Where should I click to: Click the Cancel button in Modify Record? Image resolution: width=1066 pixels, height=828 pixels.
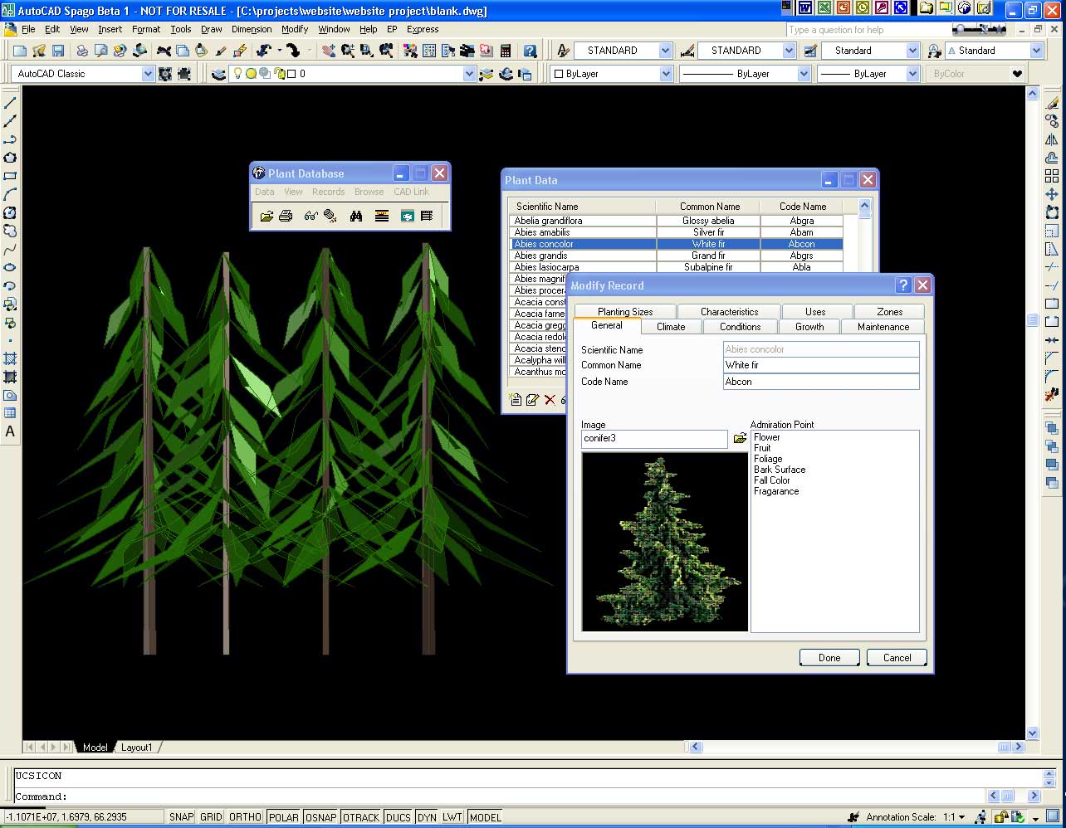tap(897, 658)
